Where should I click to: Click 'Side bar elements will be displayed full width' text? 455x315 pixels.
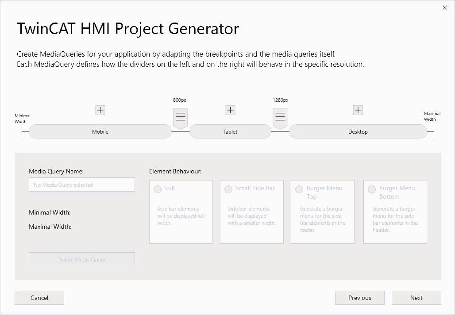(x=181, y=216)
